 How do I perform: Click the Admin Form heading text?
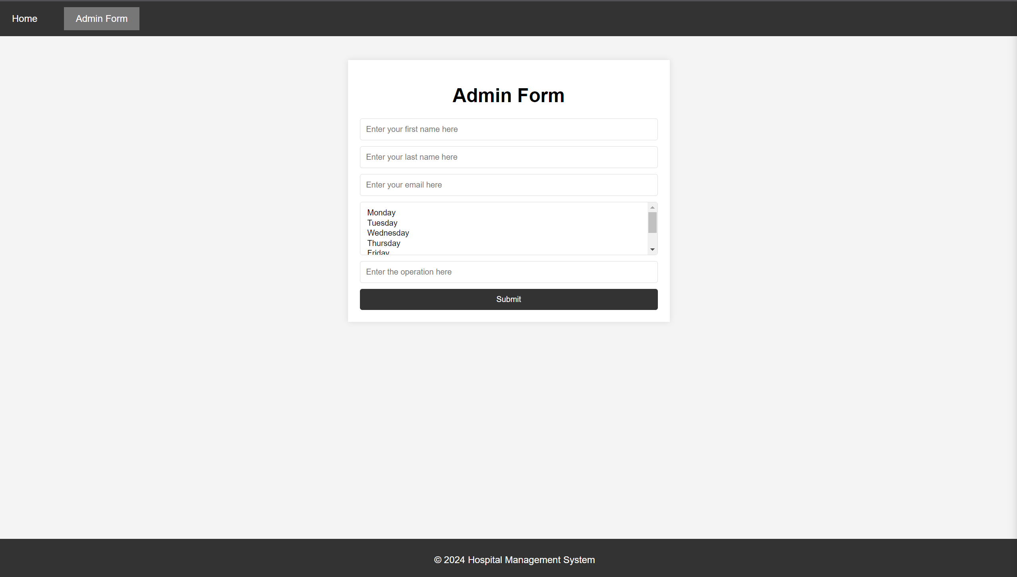tap(508, 95)
